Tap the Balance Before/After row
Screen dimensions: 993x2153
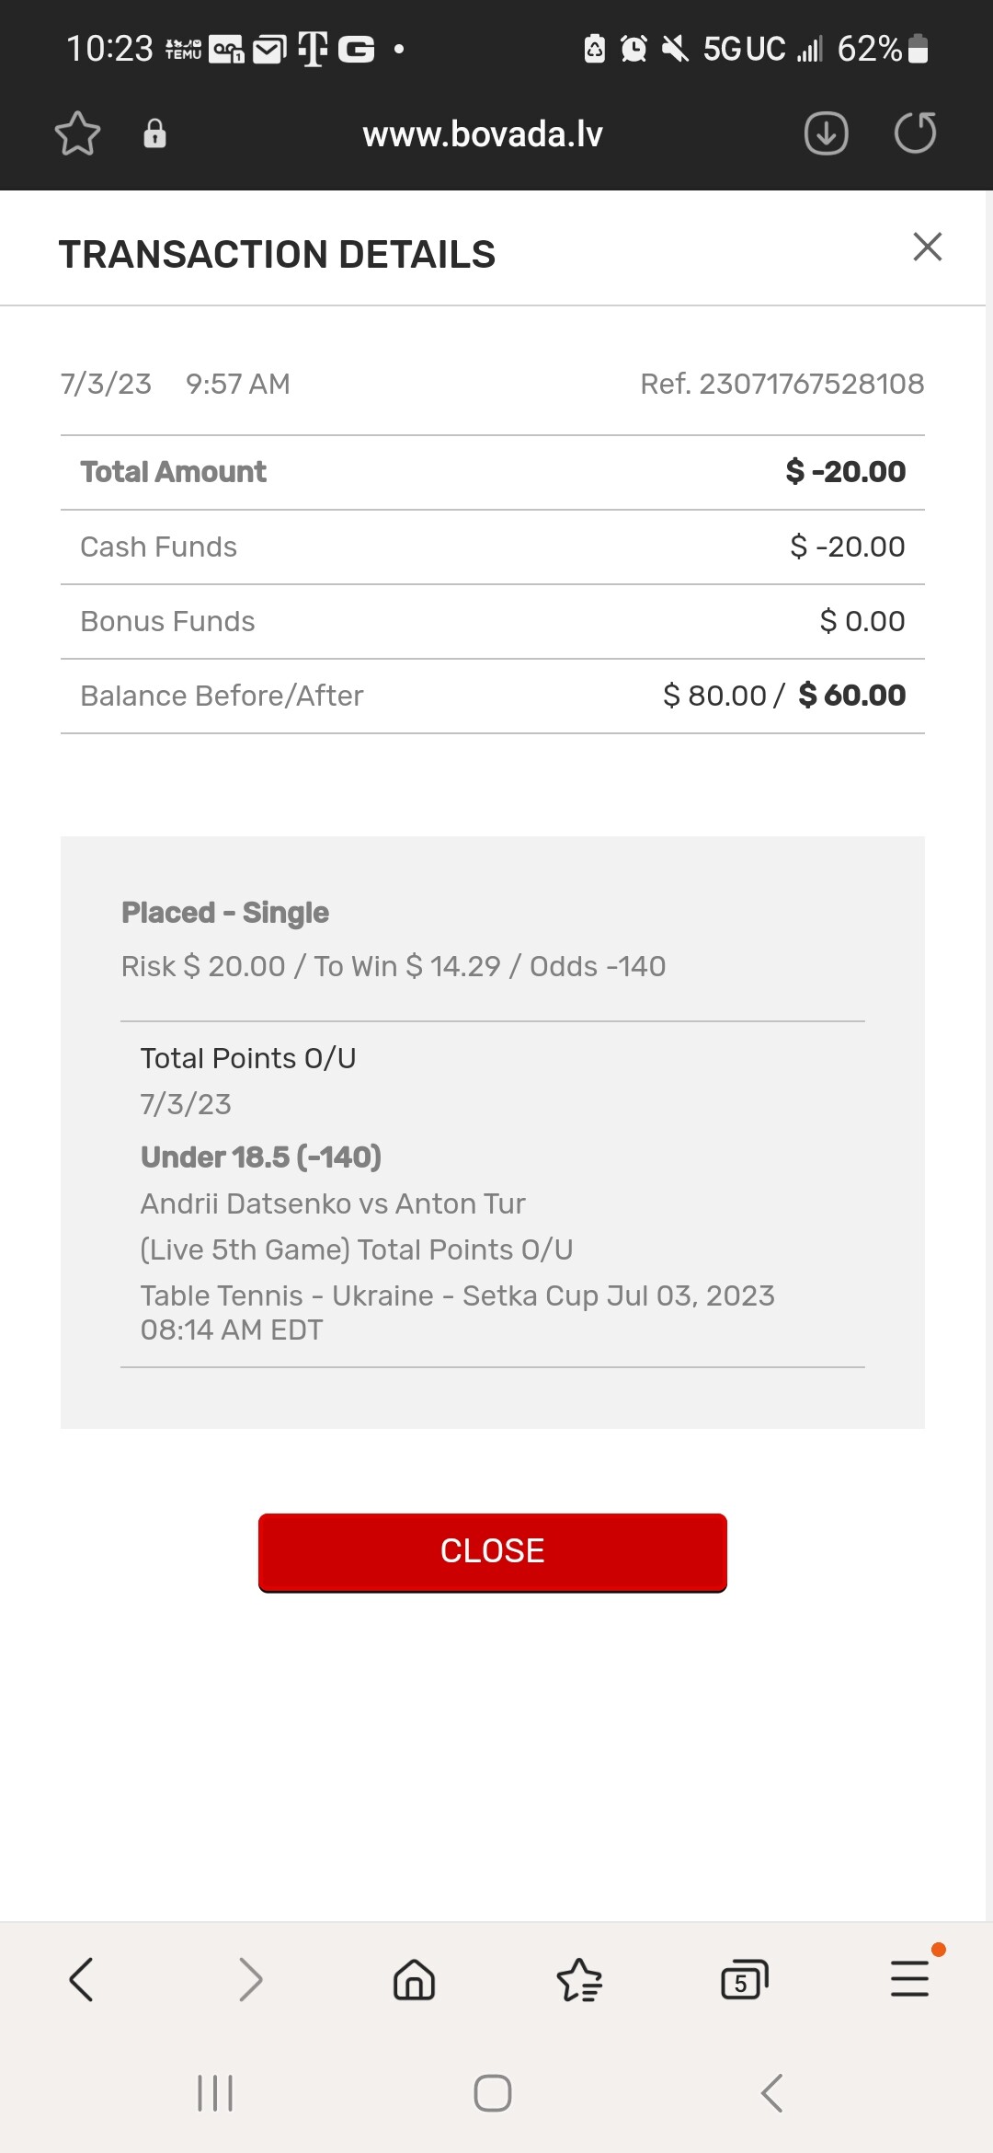coord(493,696)
